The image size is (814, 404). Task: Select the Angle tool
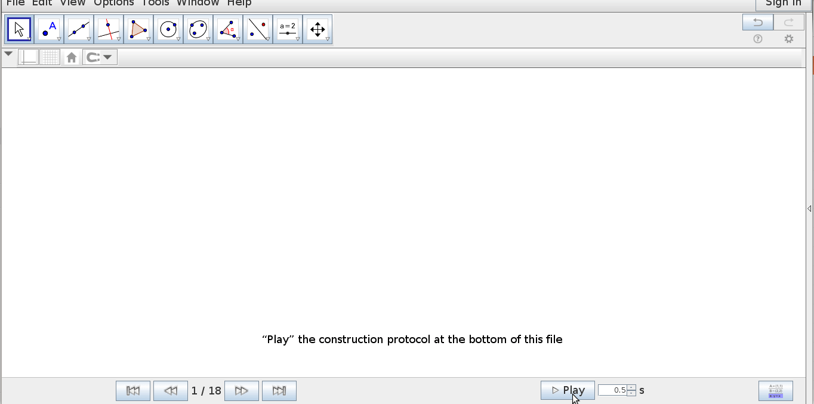coord(228,29)
